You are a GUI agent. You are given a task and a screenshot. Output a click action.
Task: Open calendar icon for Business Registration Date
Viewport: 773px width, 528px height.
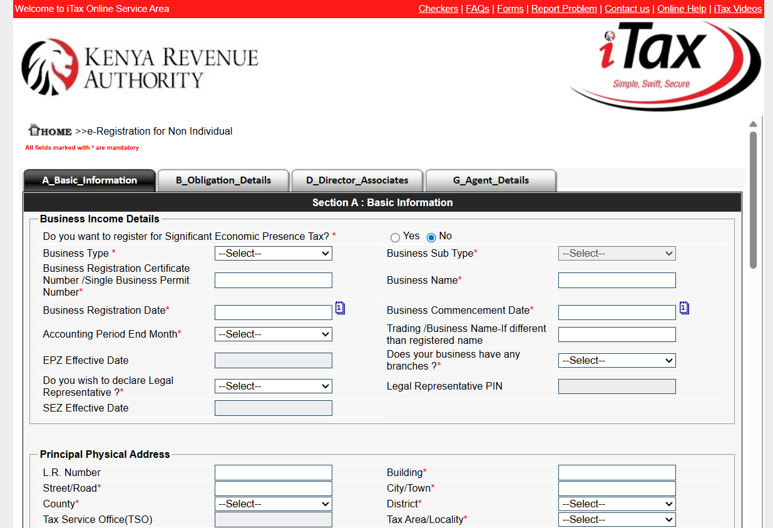[x=340, y=308]
